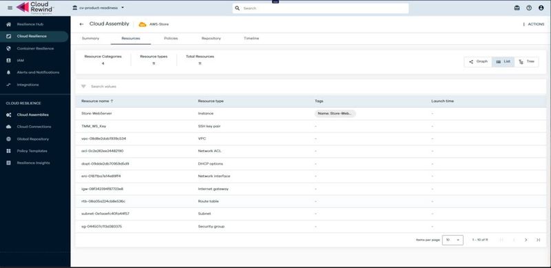Click the Tags column header

(319, 101)
